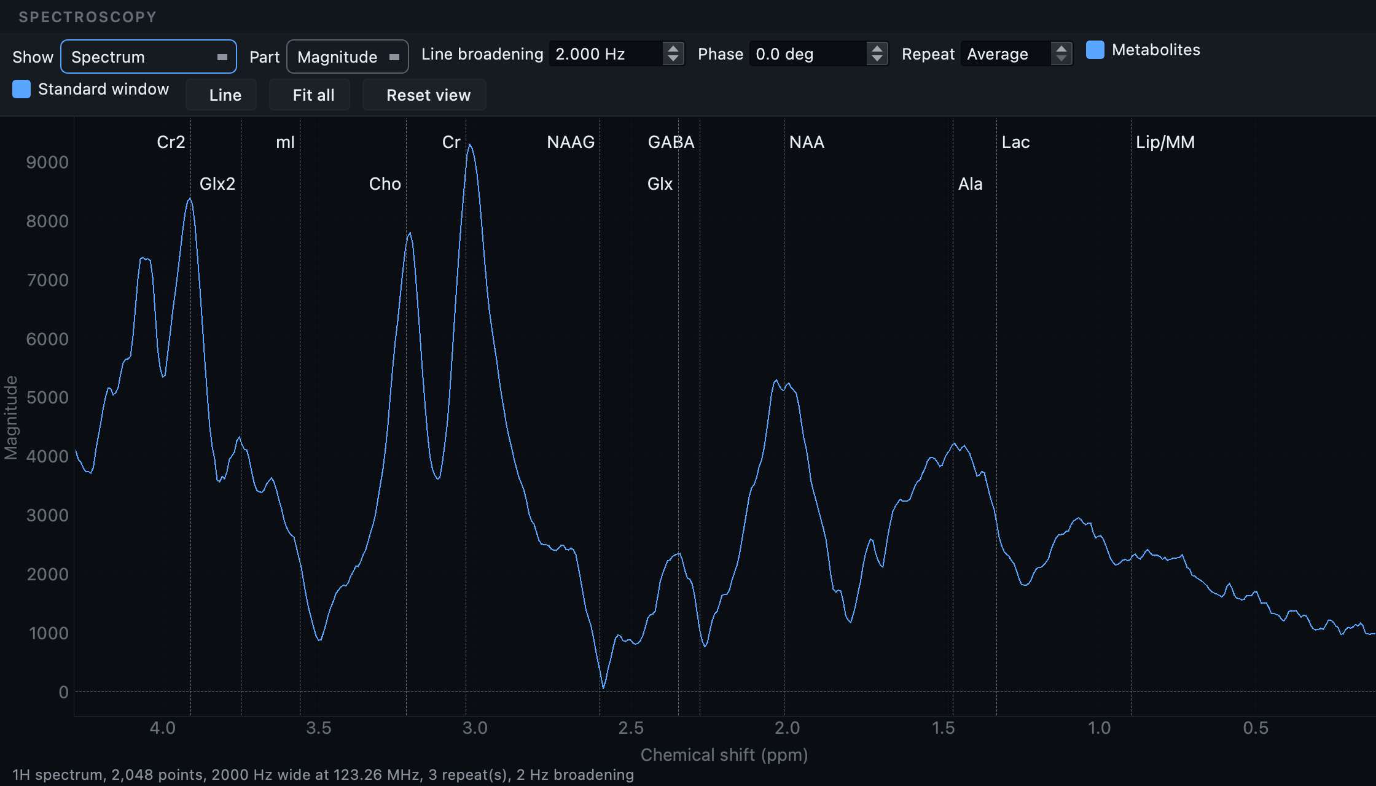Screen dimensions: 1376x786
Task: Decrease the Line broadening value using its down arrow
Action: (x=673, y=60)
